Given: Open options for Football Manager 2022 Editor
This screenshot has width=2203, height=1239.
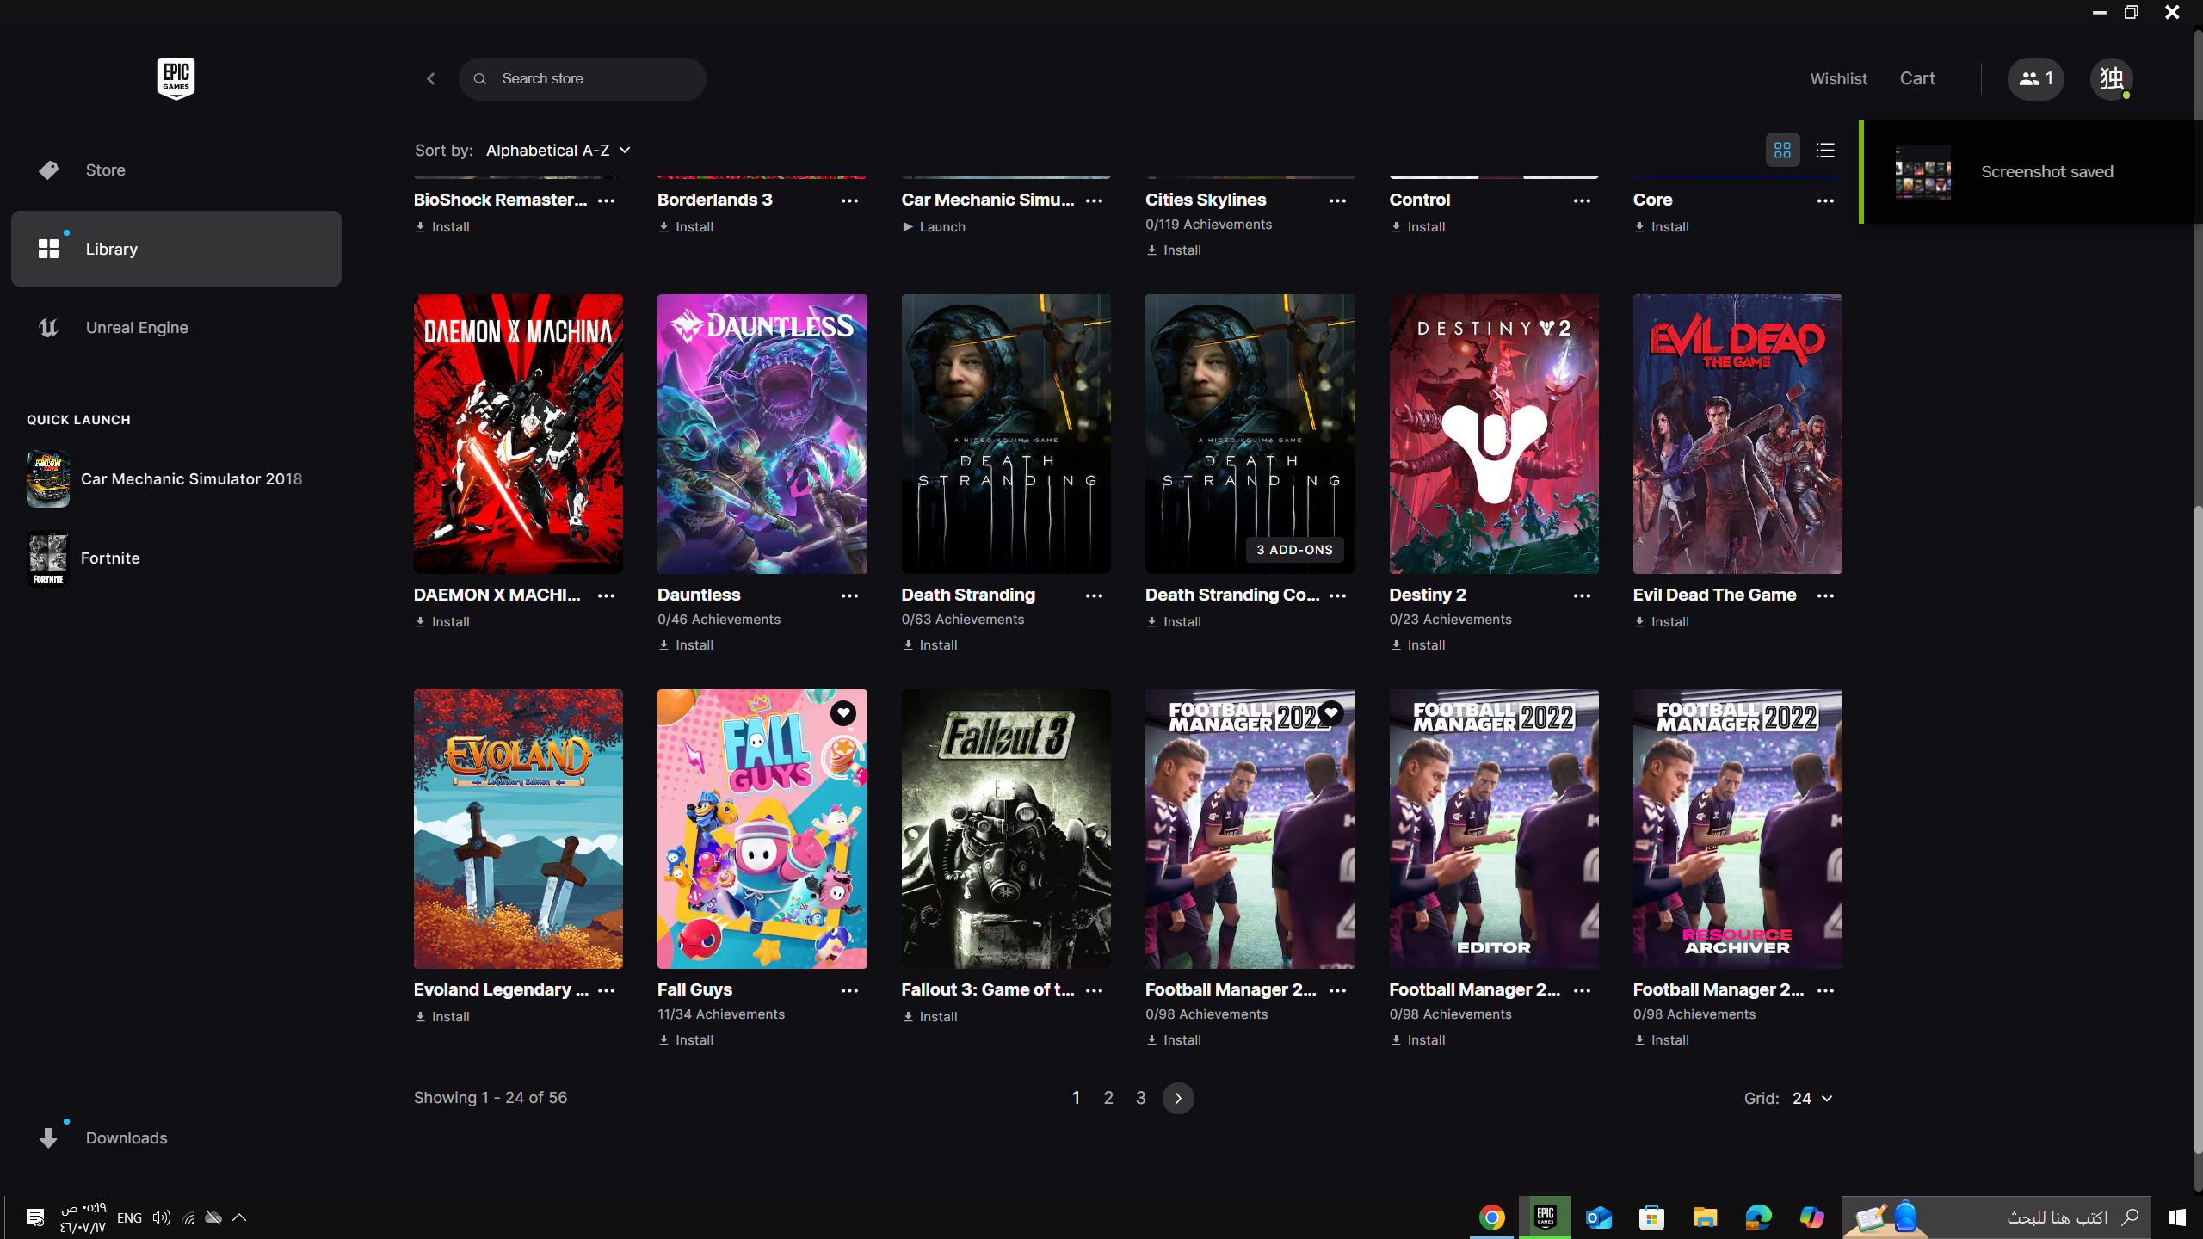Looking at the screenshot, I should click(x=1582, y=990).
